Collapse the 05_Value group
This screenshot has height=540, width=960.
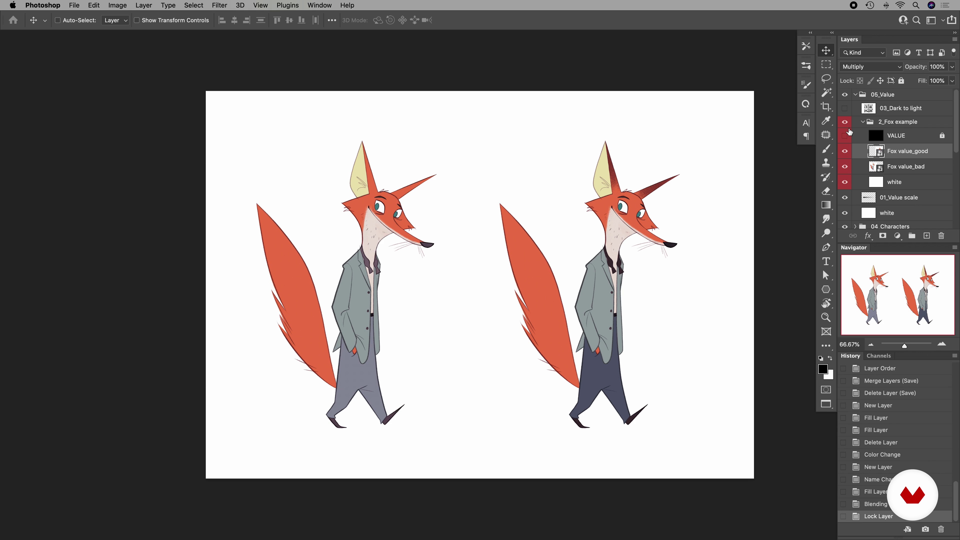click(856, 95)
